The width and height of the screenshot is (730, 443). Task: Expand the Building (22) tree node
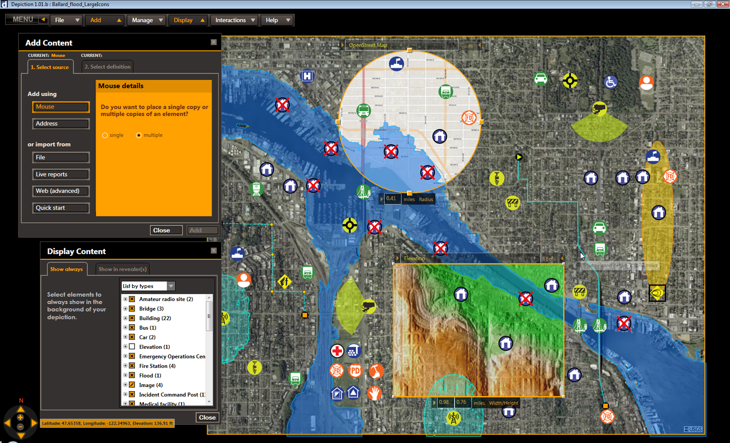click(x=125, y=318)
